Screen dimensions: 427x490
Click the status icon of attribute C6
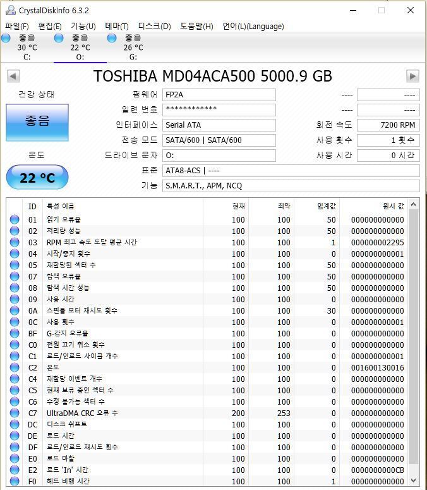click(15, 401)
